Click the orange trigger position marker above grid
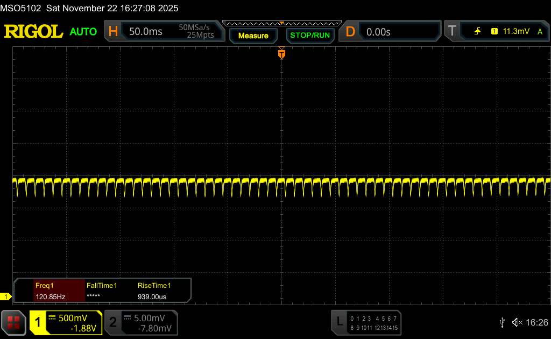The height and width of the screenshot is (339, 551). point(281,53)
